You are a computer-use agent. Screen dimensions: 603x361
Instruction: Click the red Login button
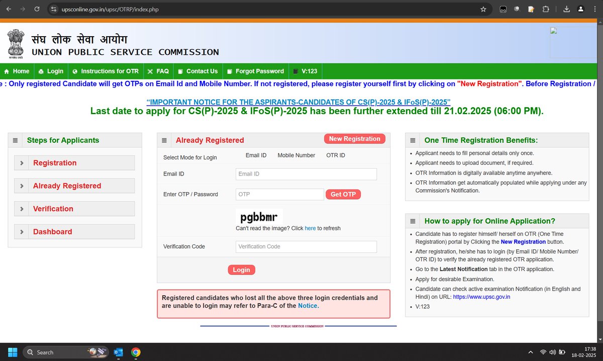tap(241, 270)
